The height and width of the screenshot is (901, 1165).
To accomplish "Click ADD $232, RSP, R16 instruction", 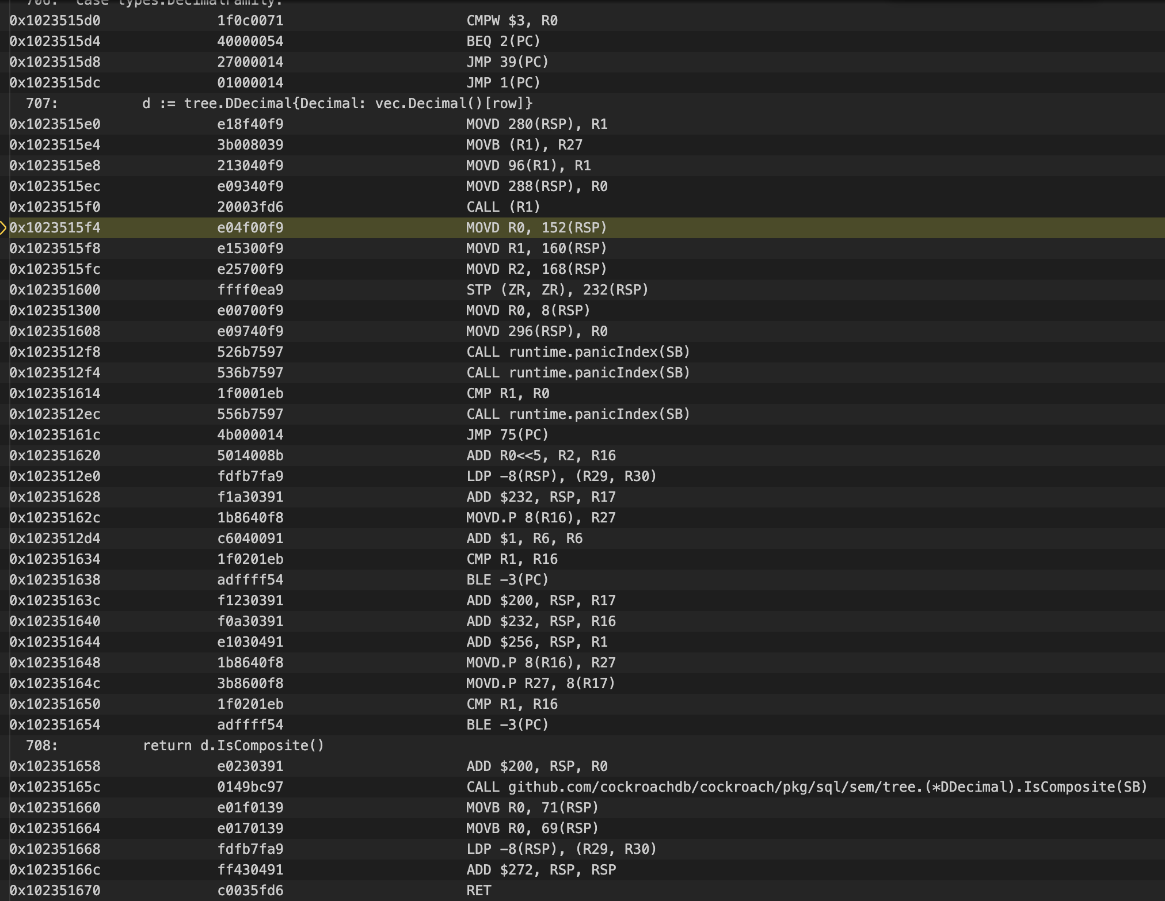I will (540, 621).
